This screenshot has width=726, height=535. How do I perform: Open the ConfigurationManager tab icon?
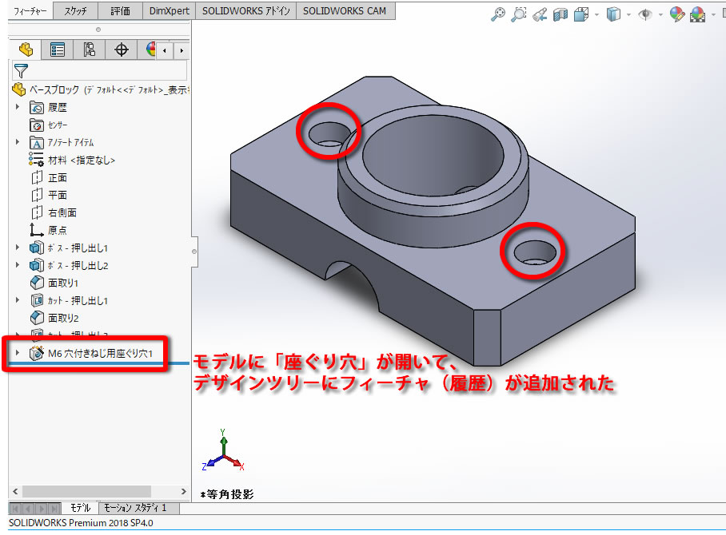[x=90, y=50]
